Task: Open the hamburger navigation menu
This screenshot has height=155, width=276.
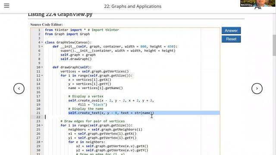Action: [6, 6]
